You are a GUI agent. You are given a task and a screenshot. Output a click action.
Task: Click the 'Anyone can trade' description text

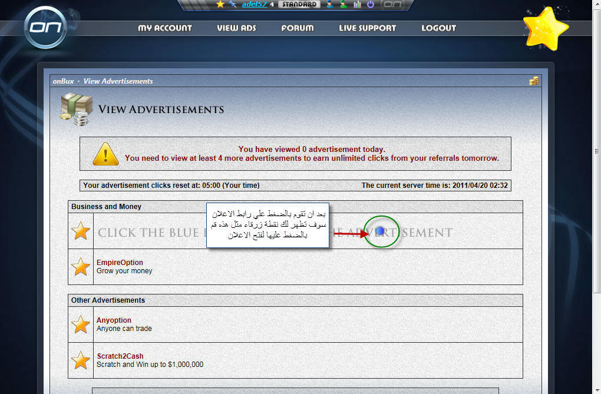pos(124,329)
